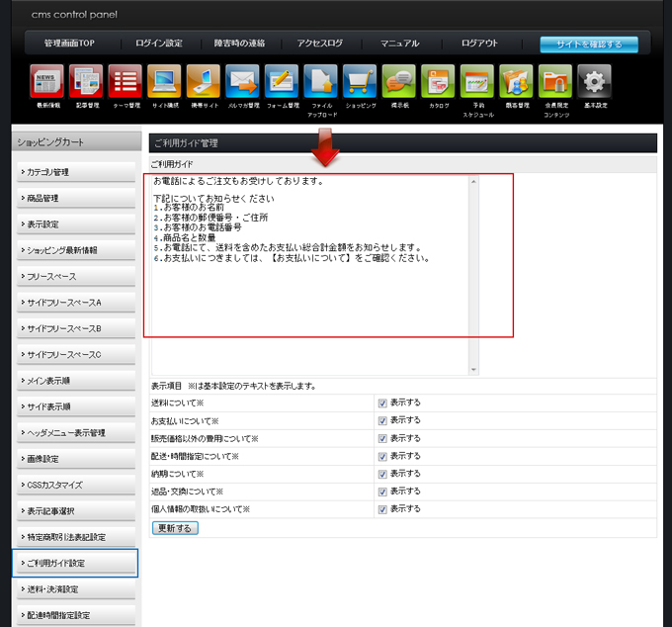The image size is (672, 627).
Task: Open the ショッピング cart icon
Action: (360, 82)
